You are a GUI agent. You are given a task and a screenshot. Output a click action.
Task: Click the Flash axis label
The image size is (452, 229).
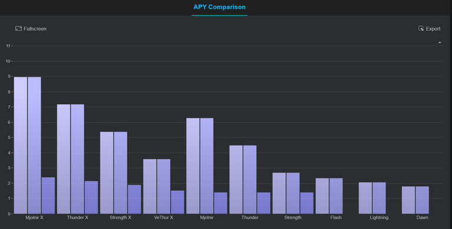(336, 217)
